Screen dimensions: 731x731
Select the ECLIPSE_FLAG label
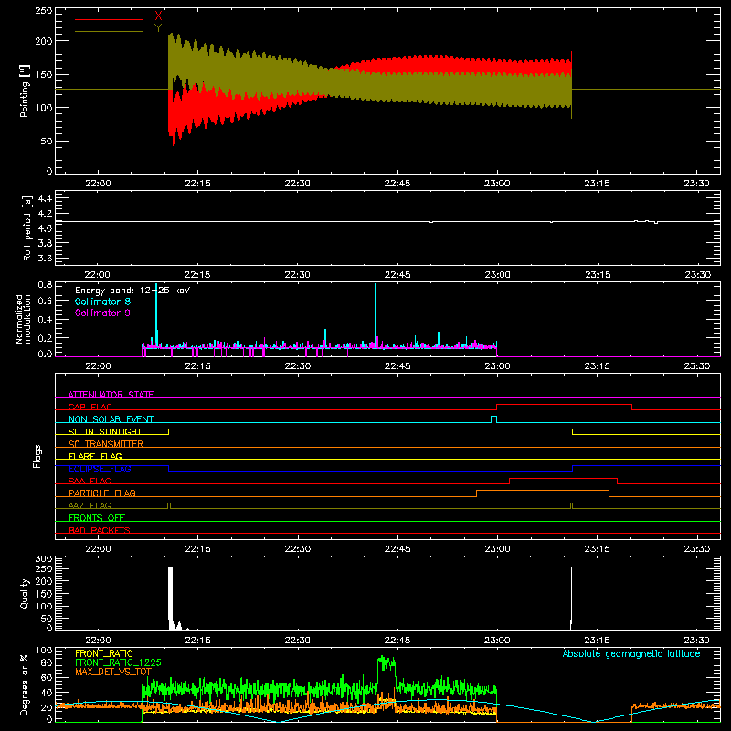coord(100,469)
